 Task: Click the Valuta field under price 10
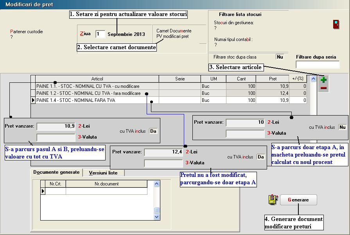[x=245, y=134]
